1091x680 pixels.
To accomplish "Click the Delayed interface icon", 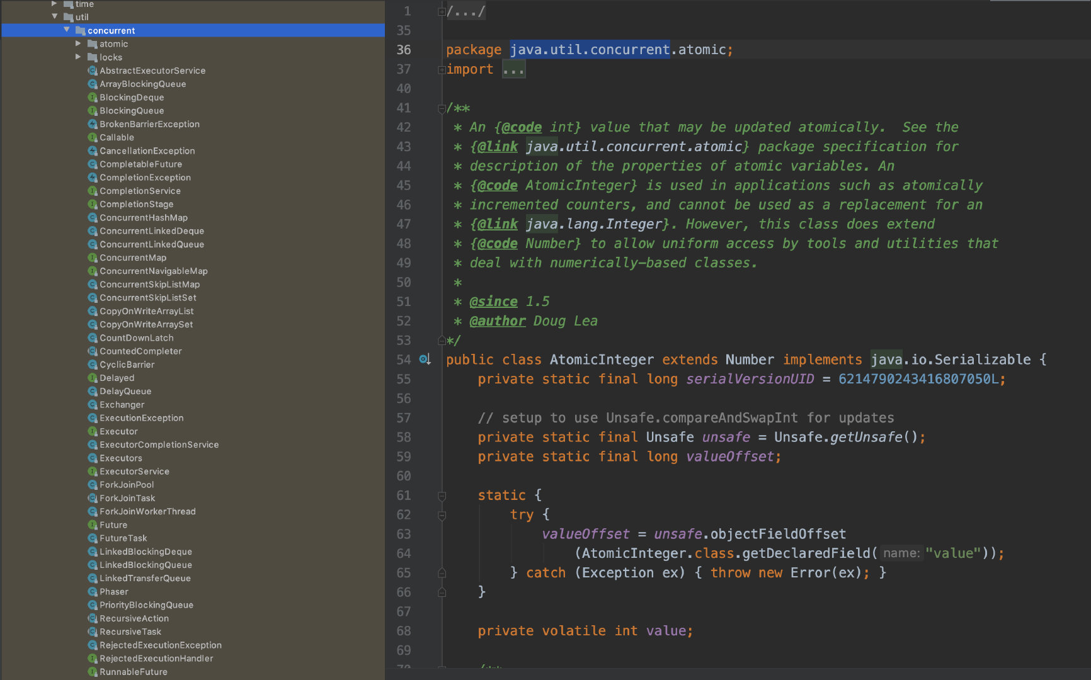I will (x=92, y=378).
